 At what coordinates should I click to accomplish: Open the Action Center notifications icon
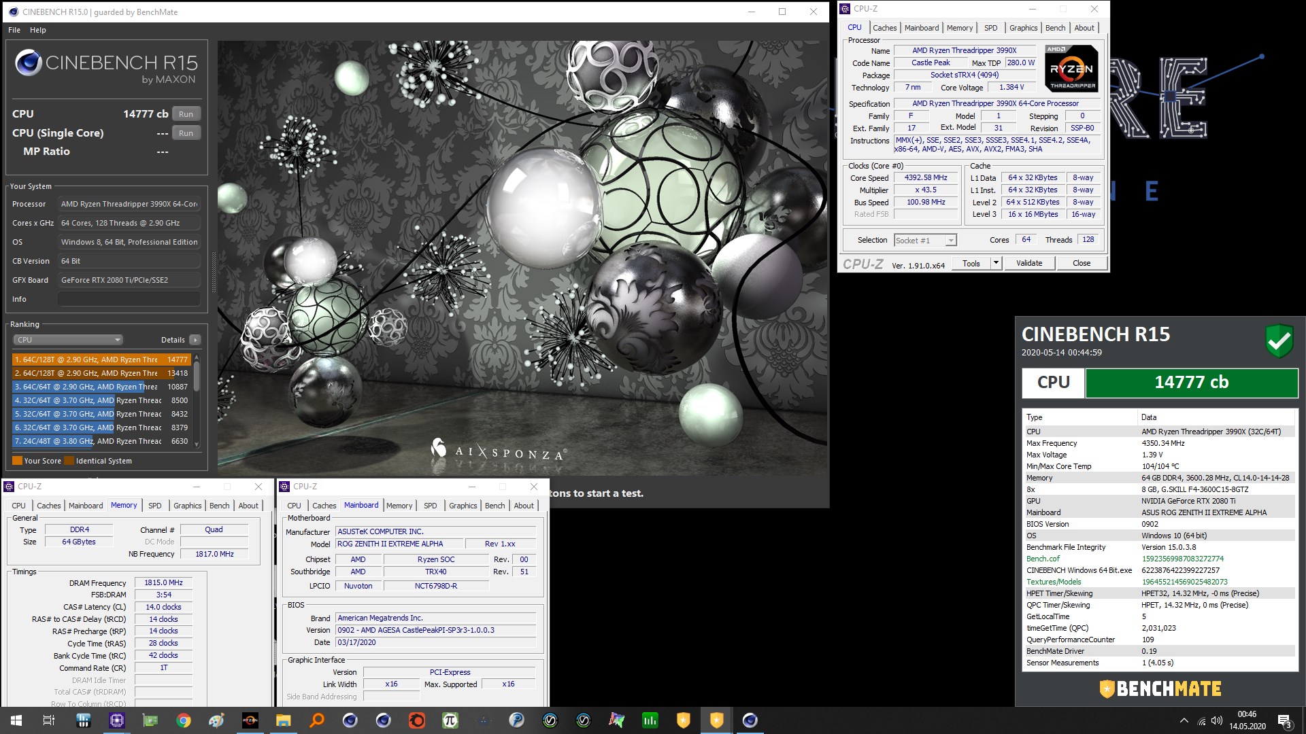pyautogui.click(x=1284, y=721)
